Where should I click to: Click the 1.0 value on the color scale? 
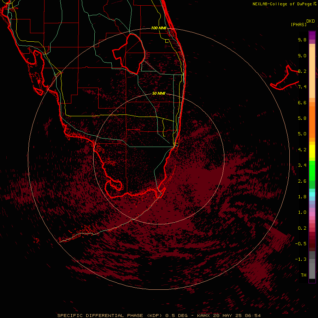pyautogui.click(x=302, y=212)
